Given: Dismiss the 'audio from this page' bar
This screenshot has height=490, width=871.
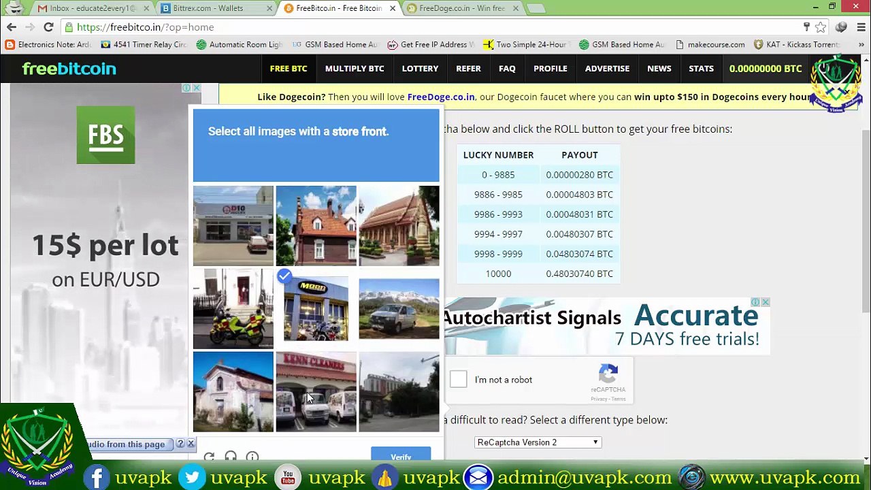Looking at the screenshot, I should coord(191,444).
